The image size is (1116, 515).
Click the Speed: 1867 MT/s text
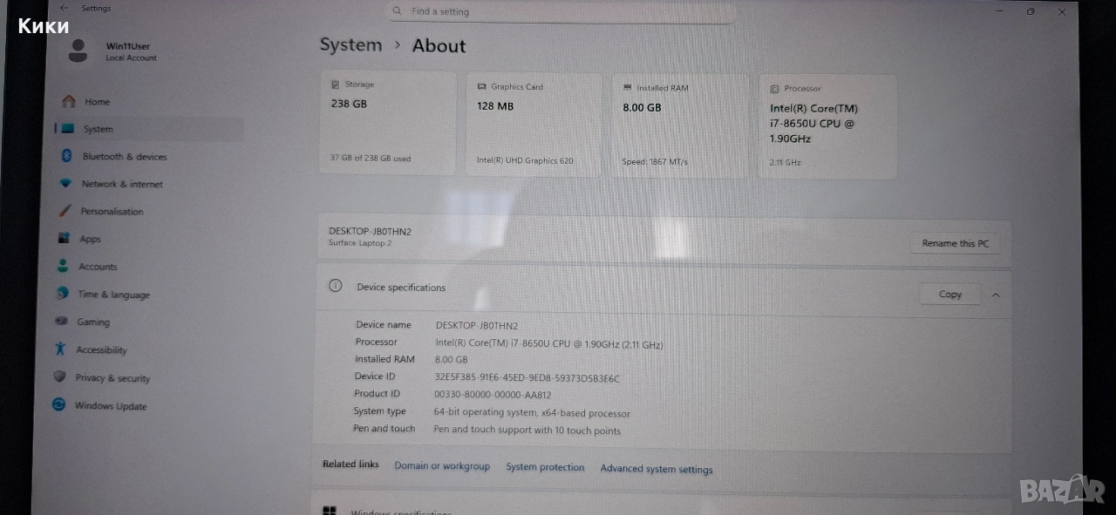(655, 162)
